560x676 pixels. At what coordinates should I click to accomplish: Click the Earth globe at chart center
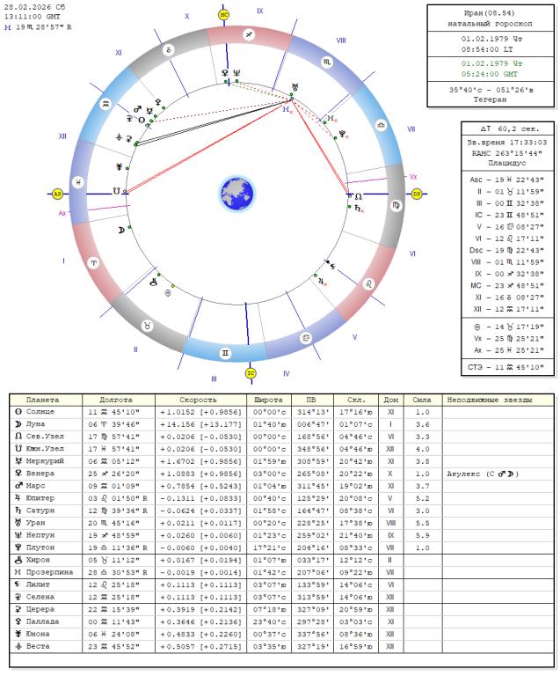click(x=236, y=192)
